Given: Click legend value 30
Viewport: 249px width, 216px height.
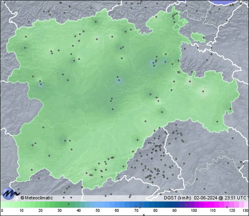Looking at the screenshot, I should click(x=59, y=211).
